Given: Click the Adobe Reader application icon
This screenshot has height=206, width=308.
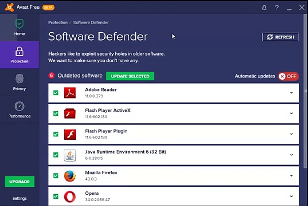Looking at the screenshot, I should tap(70, 93).
